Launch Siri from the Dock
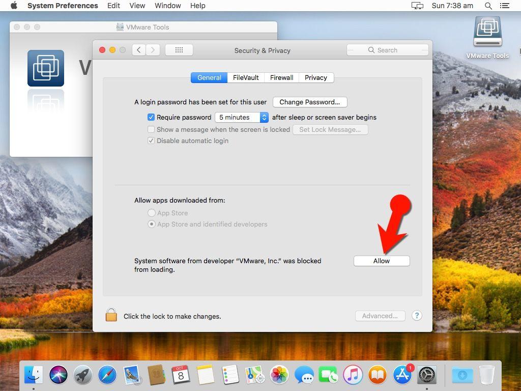 [x=58, y=375]
